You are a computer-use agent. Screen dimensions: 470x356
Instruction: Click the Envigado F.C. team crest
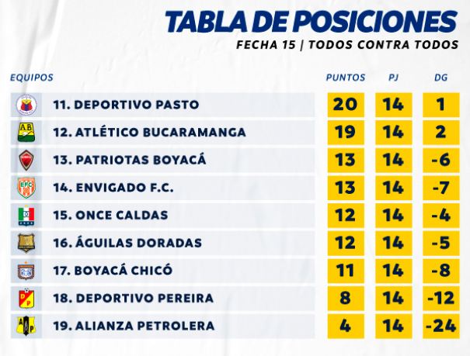tap(26, 188)
